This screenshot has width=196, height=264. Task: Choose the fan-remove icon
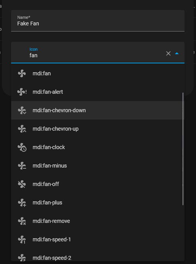[x=22, y=221]
